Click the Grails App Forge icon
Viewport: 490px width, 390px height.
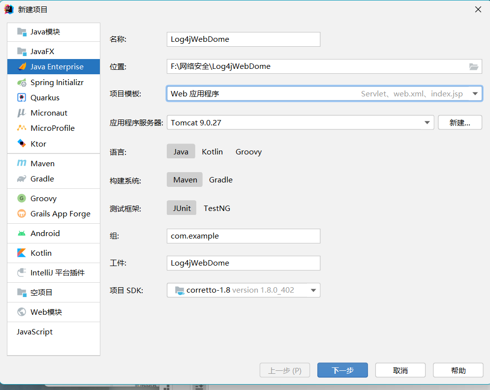pyautogui.click(x=22, y=214)
